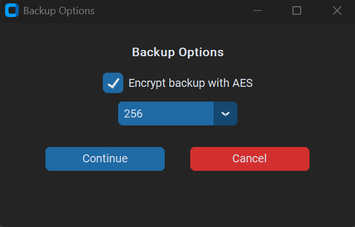Abort the backup setup with Cancel
The width and height of the screenshot is (355, 227).
point(249,159)
